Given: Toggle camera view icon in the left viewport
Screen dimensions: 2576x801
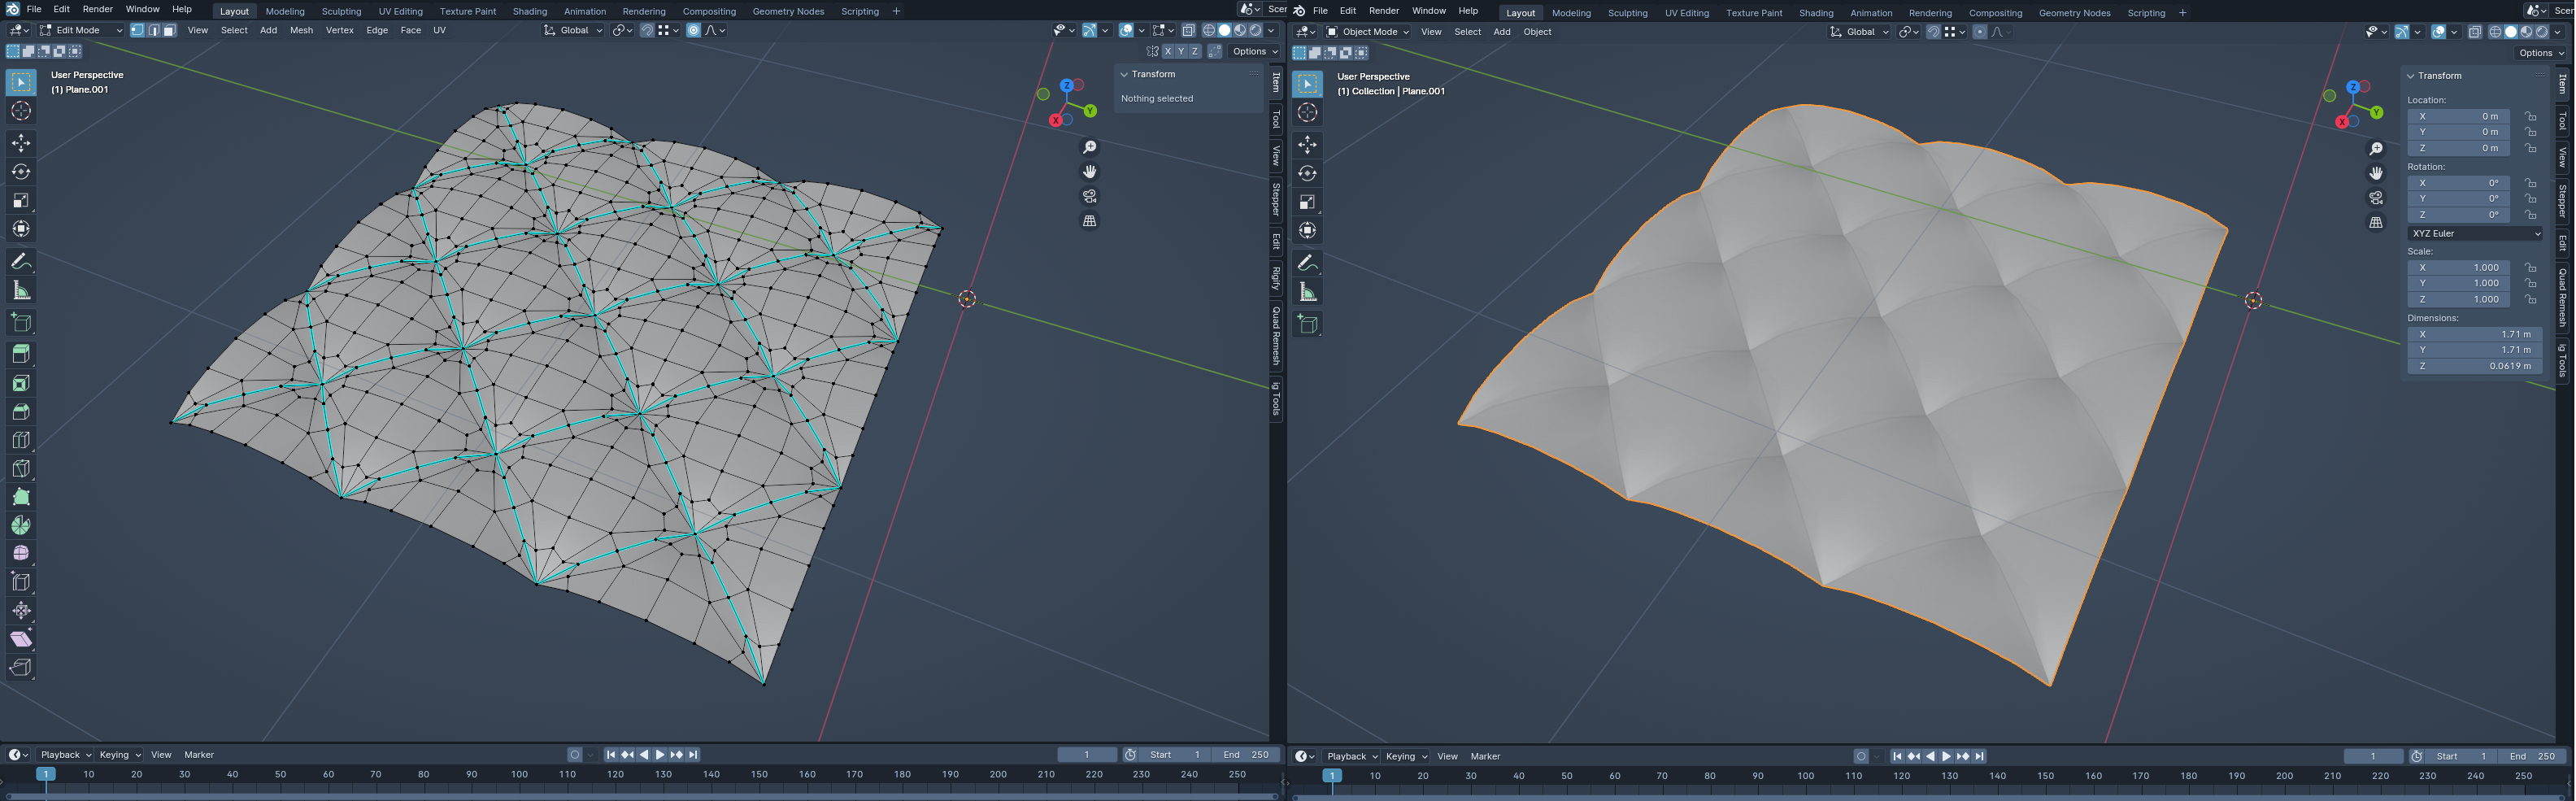Looking at the screenshot, I should [1089, 196].
